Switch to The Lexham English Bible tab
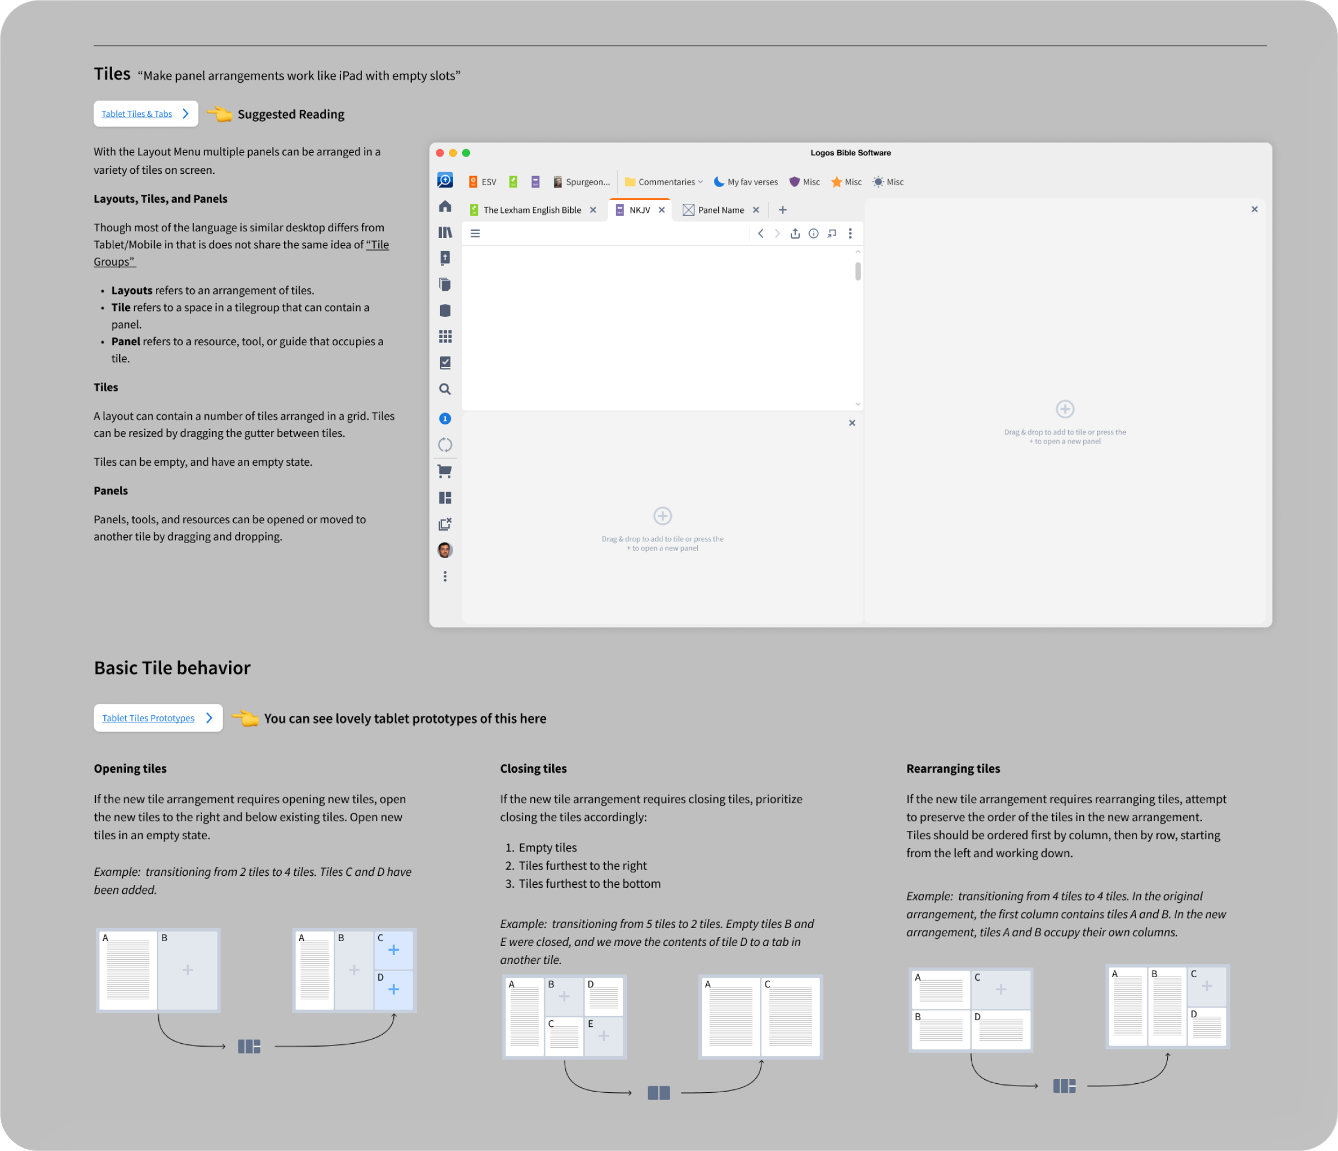Image resolution: width=1338 pixels, height=1151 pixels. [x=532, y=210]
